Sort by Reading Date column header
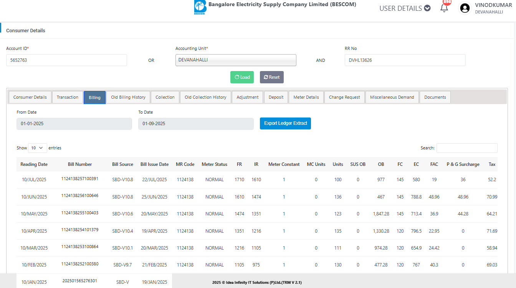 point(34,164)
